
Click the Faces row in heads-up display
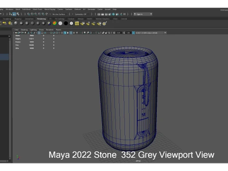35,42
